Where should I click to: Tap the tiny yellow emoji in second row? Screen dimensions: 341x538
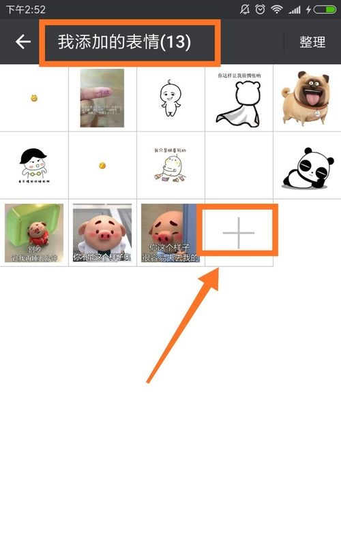click(102, 165)
